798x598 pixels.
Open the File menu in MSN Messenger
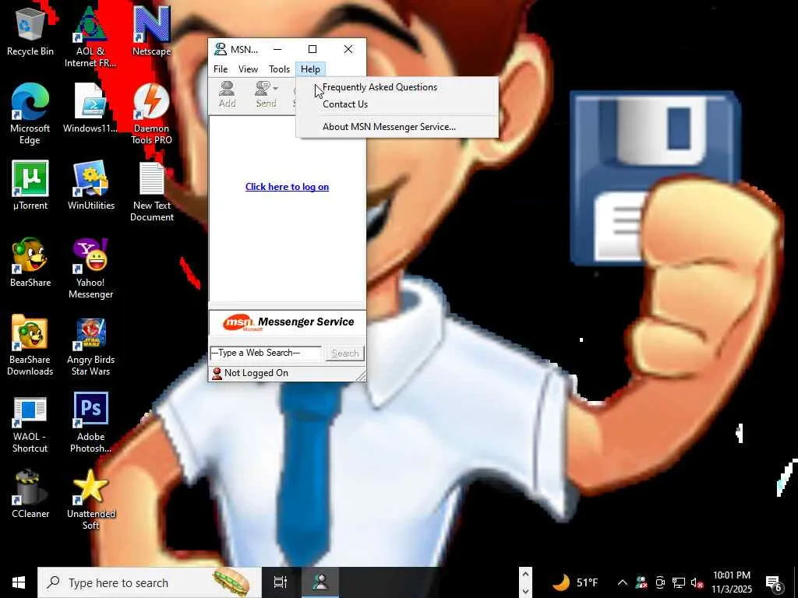point(221,69)
